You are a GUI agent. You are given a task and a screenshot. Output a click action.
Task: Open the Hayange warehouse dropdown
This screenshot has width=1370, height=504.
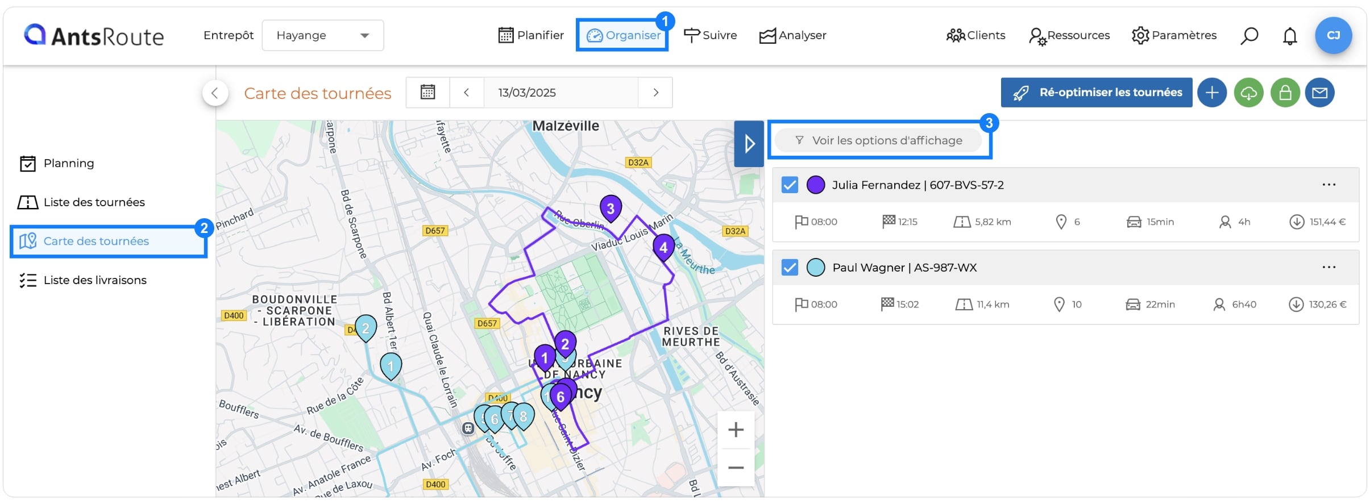pyautogui.click(x=323, y=35)
